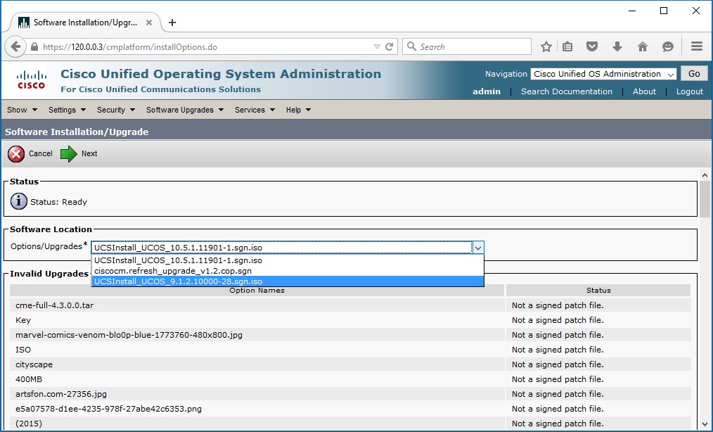
Task: Click the padlock site security icon
Action: [x=34, y=47]
